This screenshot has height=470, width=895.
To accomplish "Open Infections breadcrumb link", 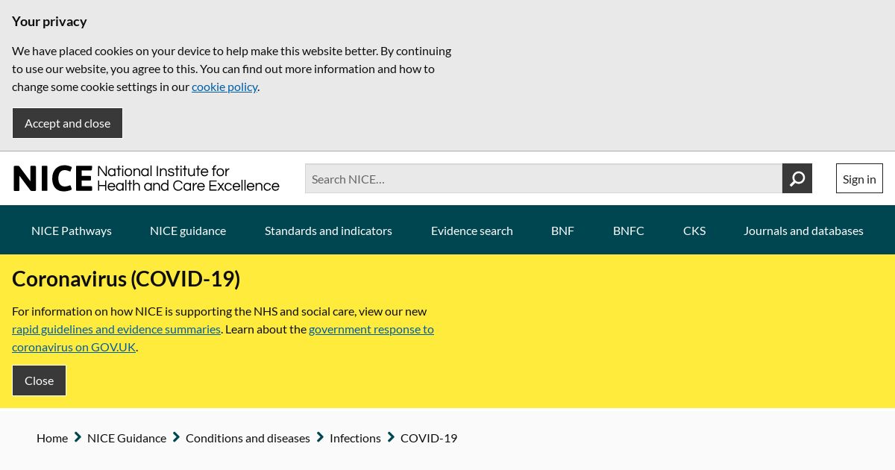I will 355,438.
